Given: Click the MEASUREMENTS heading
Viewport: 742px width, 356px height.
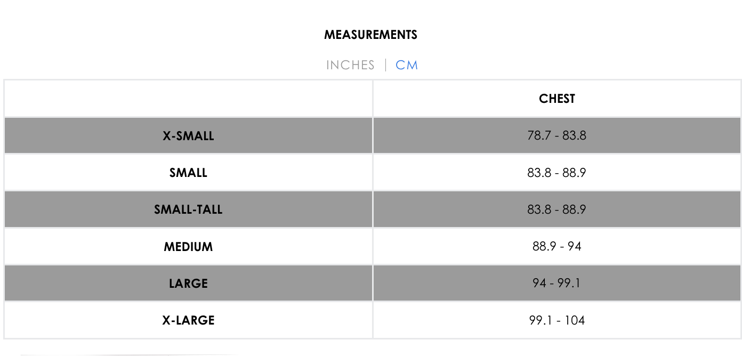Looking at the screenshot, I should pos(371,35).
